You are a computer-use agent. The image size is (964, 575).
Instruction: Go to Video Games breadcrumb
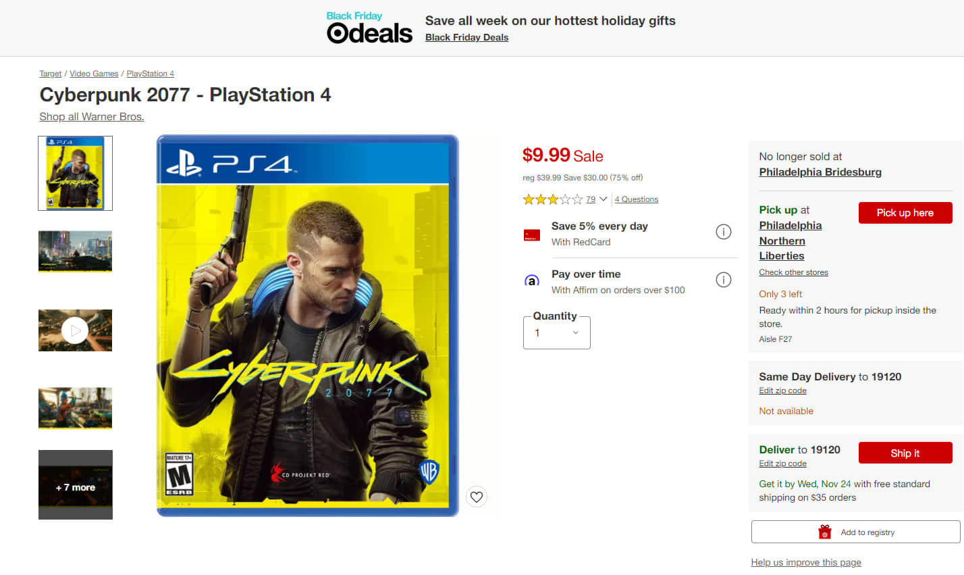(94, 74)
